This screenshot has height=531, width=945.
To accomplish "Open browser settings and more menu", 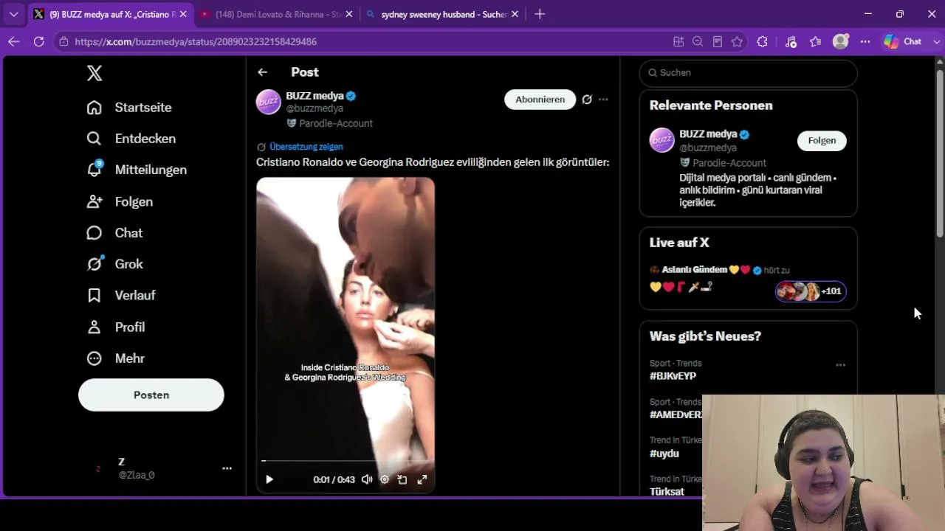I will (x=865, y=42).
